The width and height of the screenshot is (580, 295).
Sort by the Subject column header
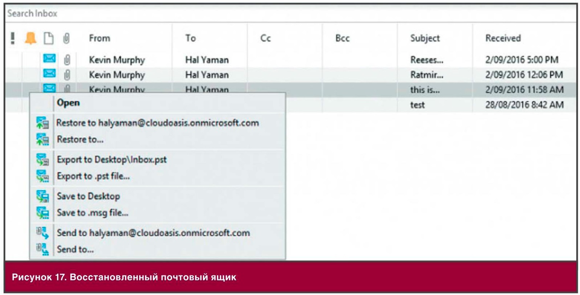(425, 38)
